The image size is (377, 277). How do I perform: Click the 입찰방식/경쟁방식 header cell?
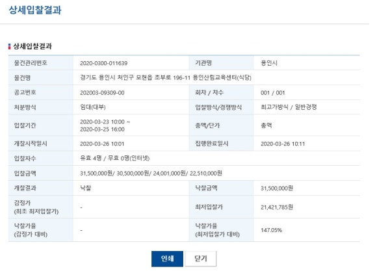pyautogui.click(x=221, y=107)
